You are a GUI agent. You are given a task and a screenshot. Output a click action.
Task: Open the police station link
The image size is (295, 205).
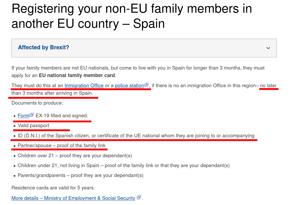coord(130,86)
